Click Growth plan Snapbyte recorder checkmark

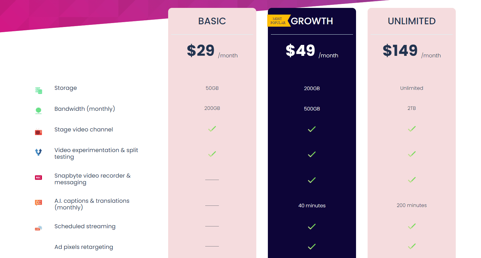click(312, 180)
